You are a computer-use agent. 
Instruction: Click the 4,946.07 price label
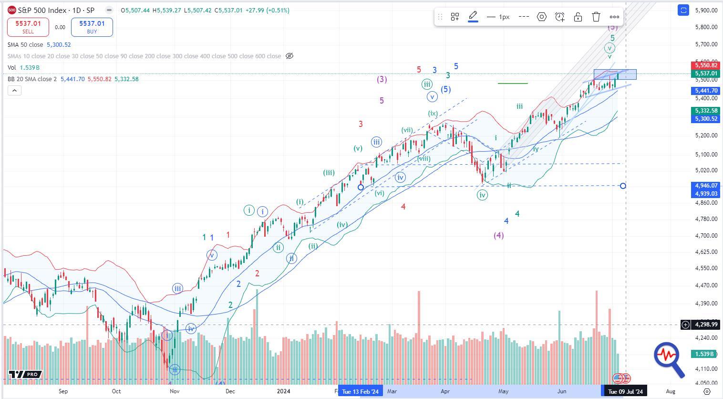706,185
